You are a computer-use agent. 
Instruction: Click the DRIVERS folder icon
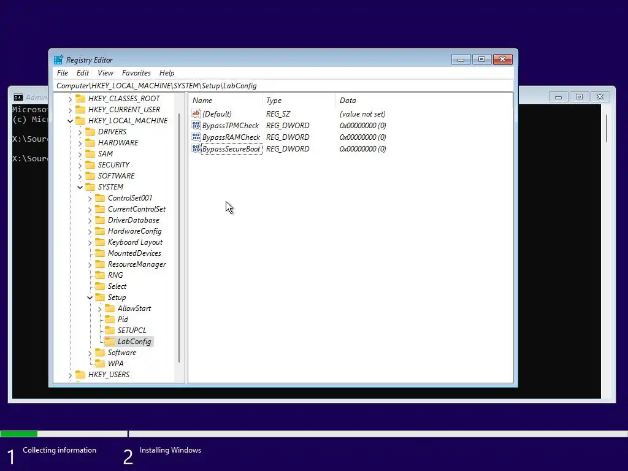(x=91, y=132)
